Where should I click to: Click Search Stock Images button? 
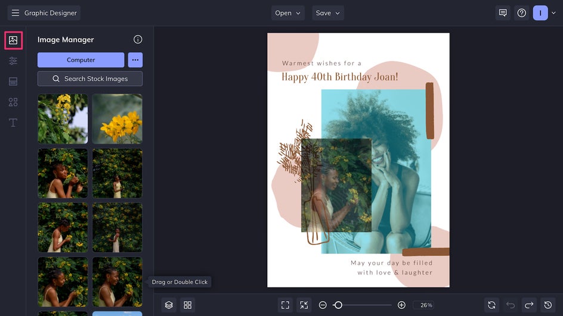(90, 79)
